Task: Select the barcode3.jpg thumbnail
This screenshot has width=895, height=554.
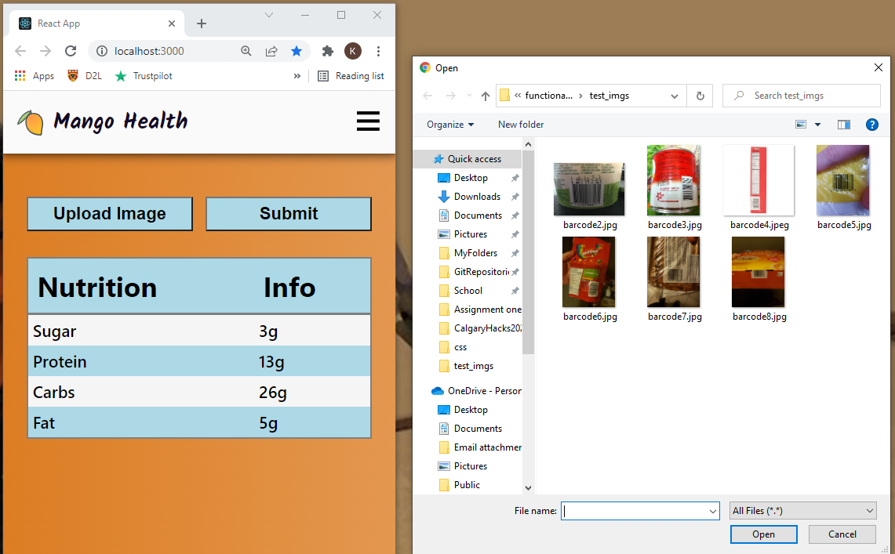Action: click(674, 180)
